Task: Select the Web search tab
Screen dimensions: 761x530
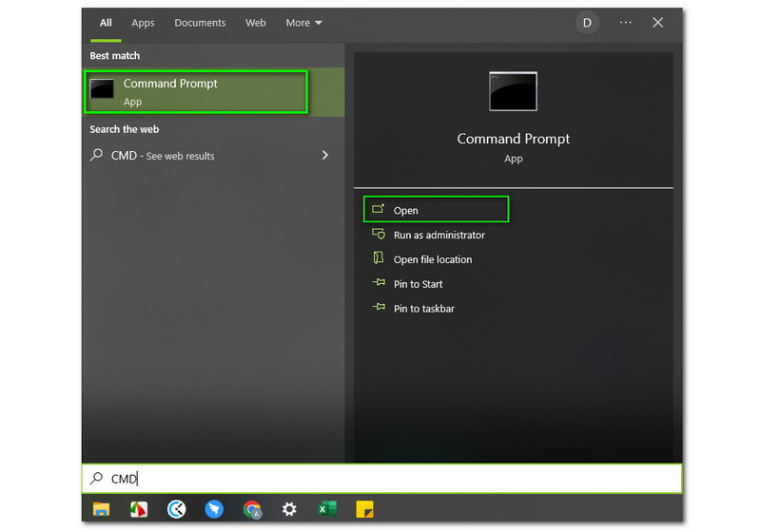Action: [x=256, y=23]
